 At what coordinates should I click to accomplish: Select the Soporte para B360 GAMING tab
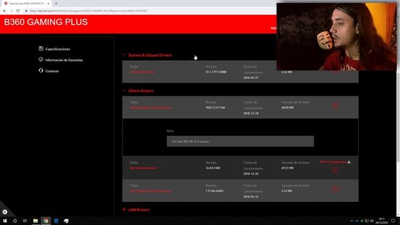(26, 4)
